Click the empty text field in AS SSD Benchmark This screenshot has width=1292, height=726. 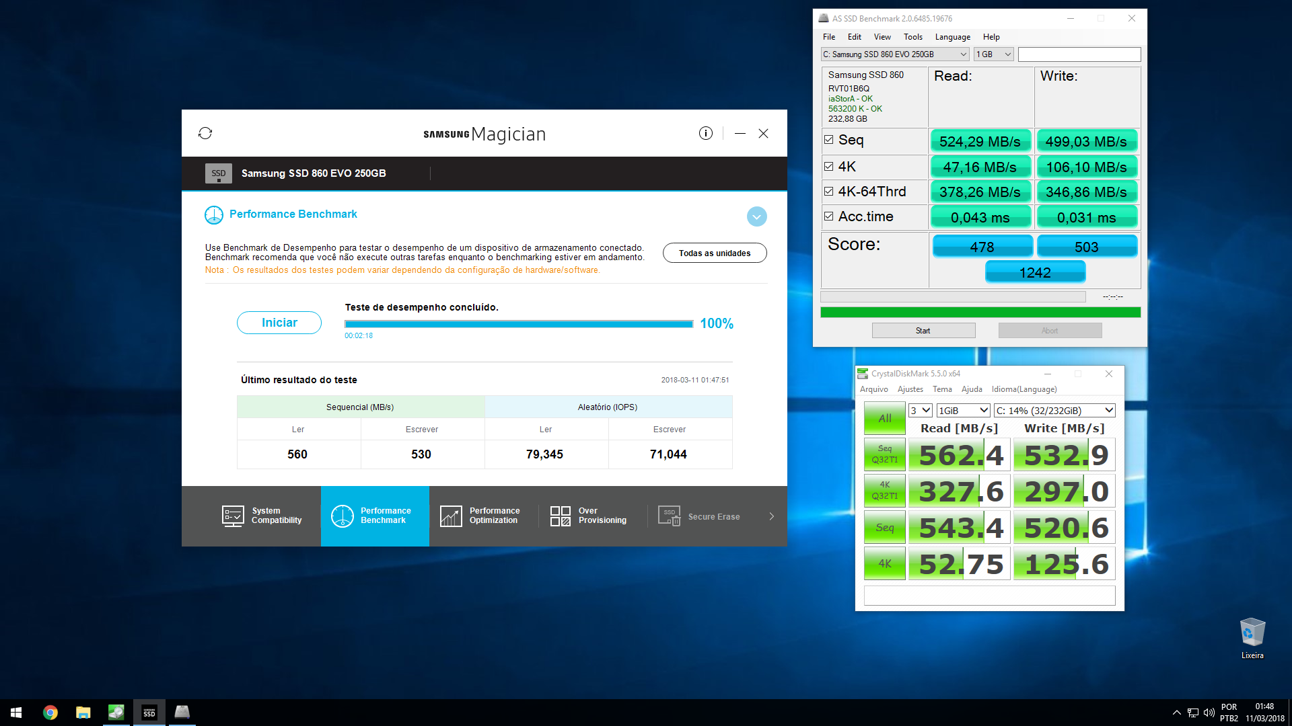click(1079, 54)
